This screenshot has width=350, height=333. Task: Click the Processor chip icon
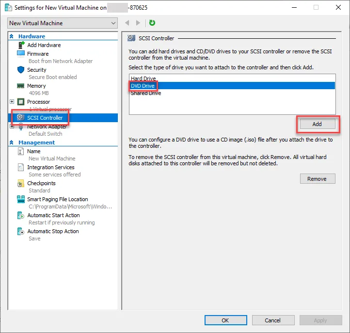point(21,102)
